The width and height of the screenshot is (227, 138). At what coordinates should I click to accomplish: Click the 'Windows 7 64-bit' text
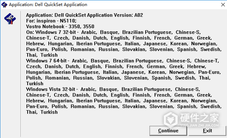(x=46, y=61)
